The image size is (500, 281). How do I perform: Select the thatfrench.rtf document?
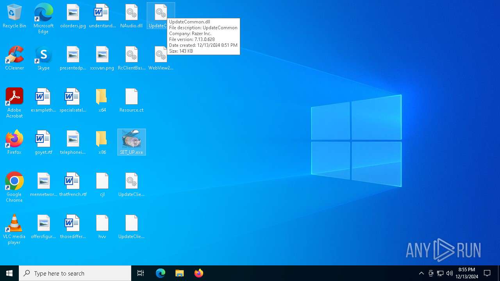[x=73, y=185]
